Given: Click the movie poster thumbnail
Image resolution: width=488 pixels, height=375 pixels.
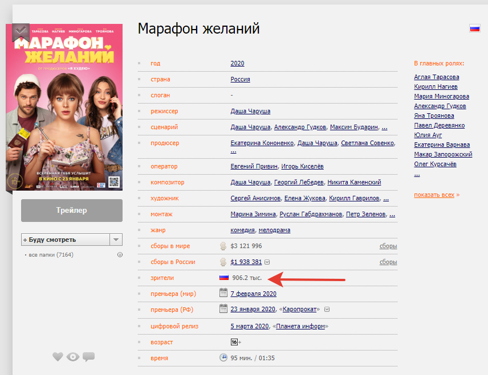Looking at the screenshot, I should (x=64, y=107).
